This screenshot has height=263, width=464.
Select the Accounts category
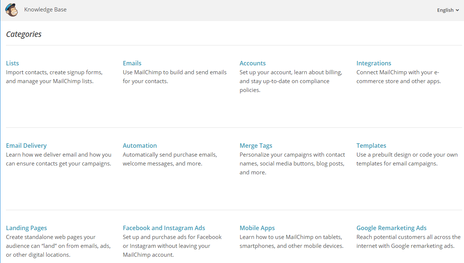point(253,63)
